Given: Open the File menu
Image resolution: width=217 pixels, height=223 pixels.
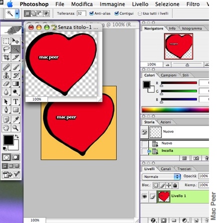Looking at the screenshot, I should 60,4.
